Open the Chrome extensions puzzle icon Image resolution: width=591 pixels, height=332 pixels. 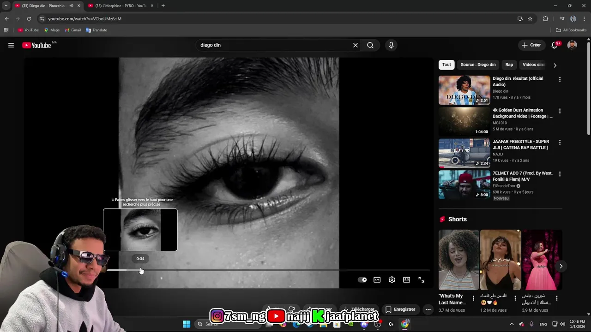[x=546, y=18]
